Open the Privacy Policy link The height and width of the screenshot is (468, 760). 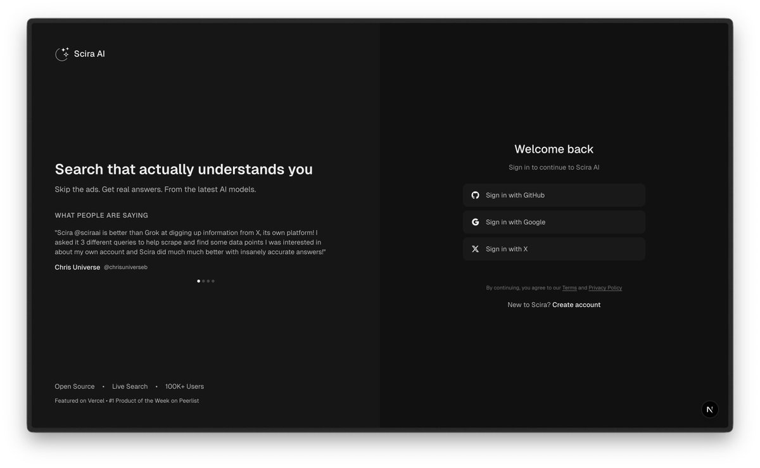[605, 288]
